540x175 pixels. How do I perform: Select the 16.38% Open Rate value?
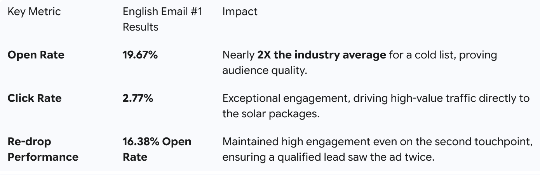(157, 149)
